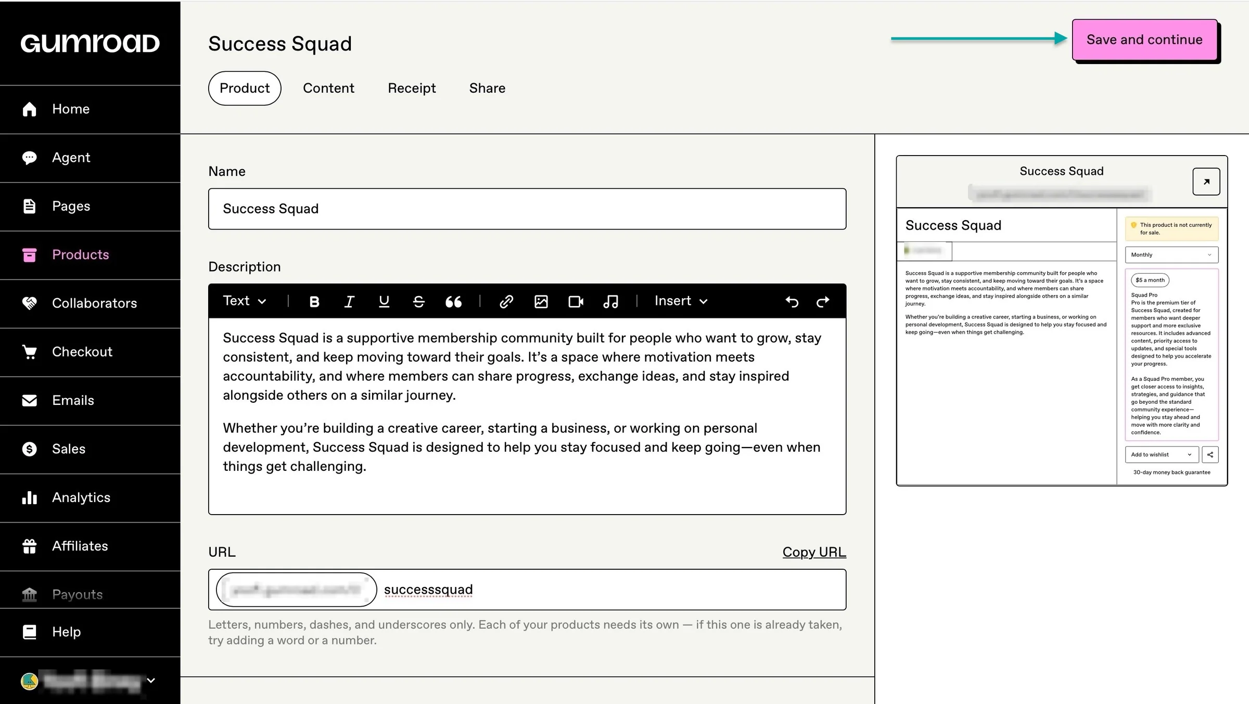
Task: Open product preview in new window
Action: (x=1206, y=182)
